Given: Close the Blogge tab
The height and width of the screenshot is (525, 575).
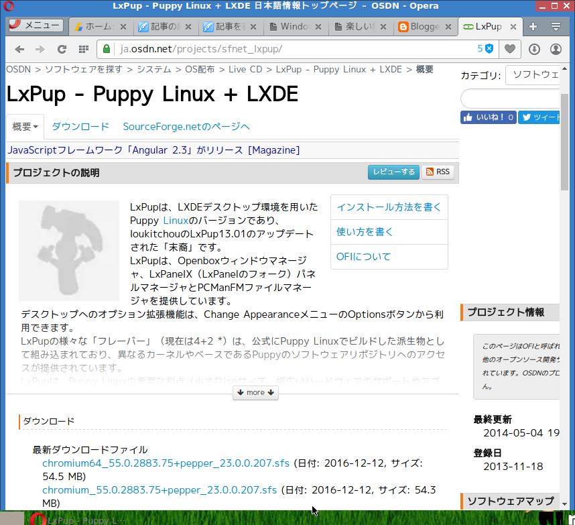Looking at the screenshot, I should [448, 27].
